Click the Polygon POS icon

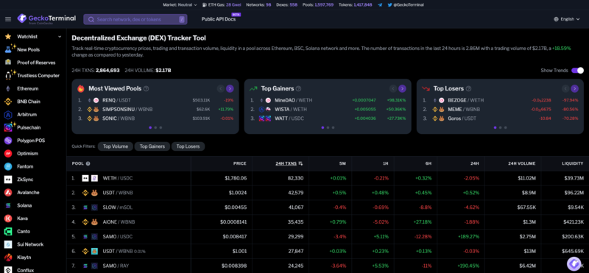pyautogui.click(x=8, y=141)
